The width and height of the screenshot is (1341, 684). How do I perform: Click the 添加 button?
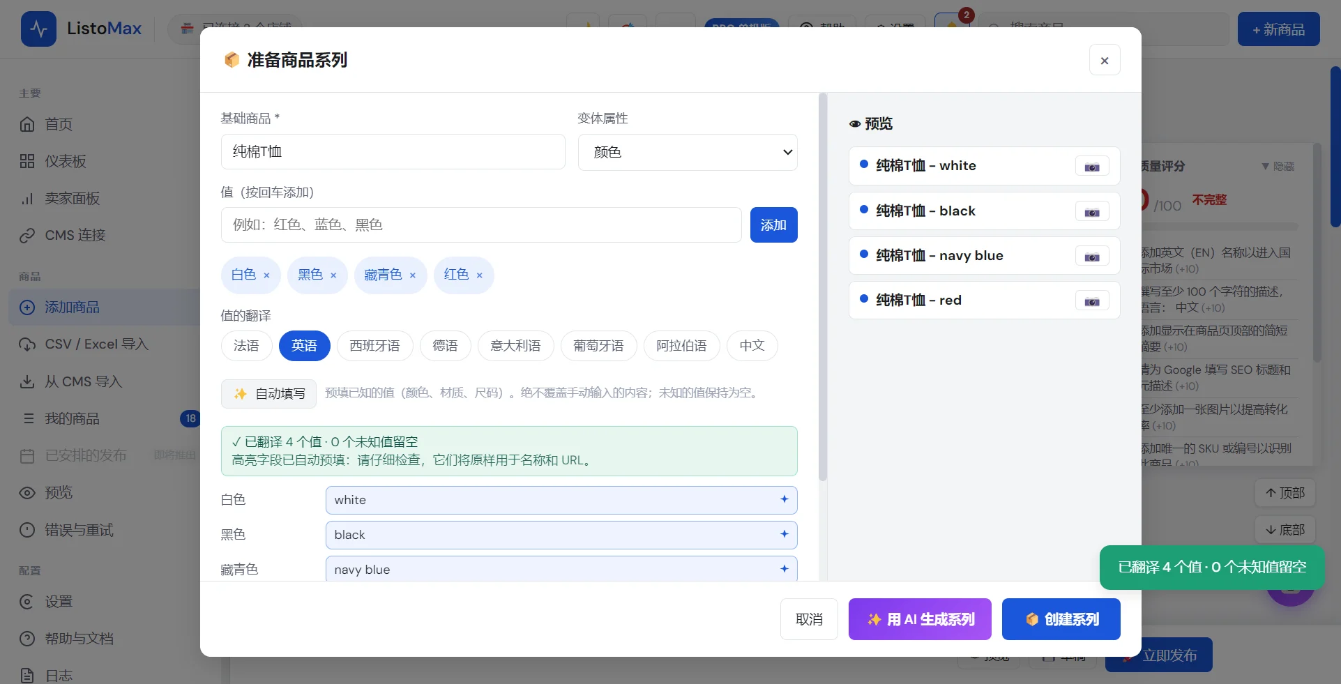pyautogui.click(x=773, y=225)
